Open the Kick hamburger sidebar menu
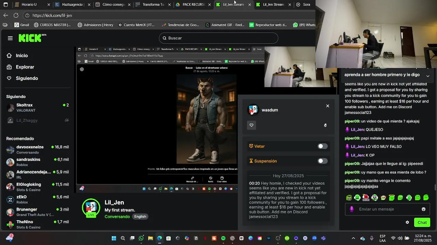Viewport: 437px width, 245px height. 10,38
